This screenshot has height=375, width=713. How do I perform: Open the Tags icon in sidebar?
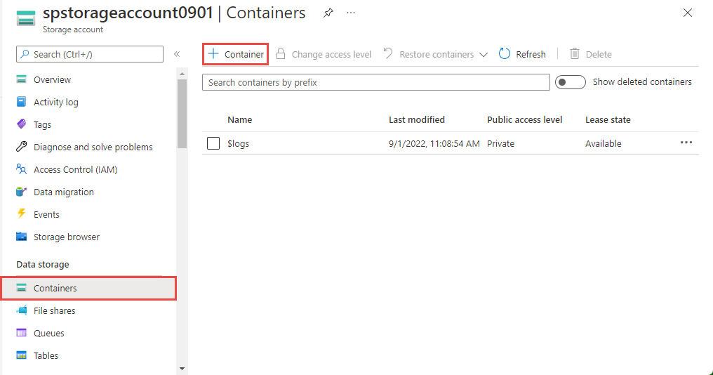pyautogui.click(x=21, y=124)
